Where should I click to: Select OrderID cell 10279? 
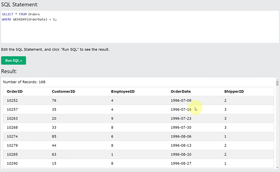point(12,145)
